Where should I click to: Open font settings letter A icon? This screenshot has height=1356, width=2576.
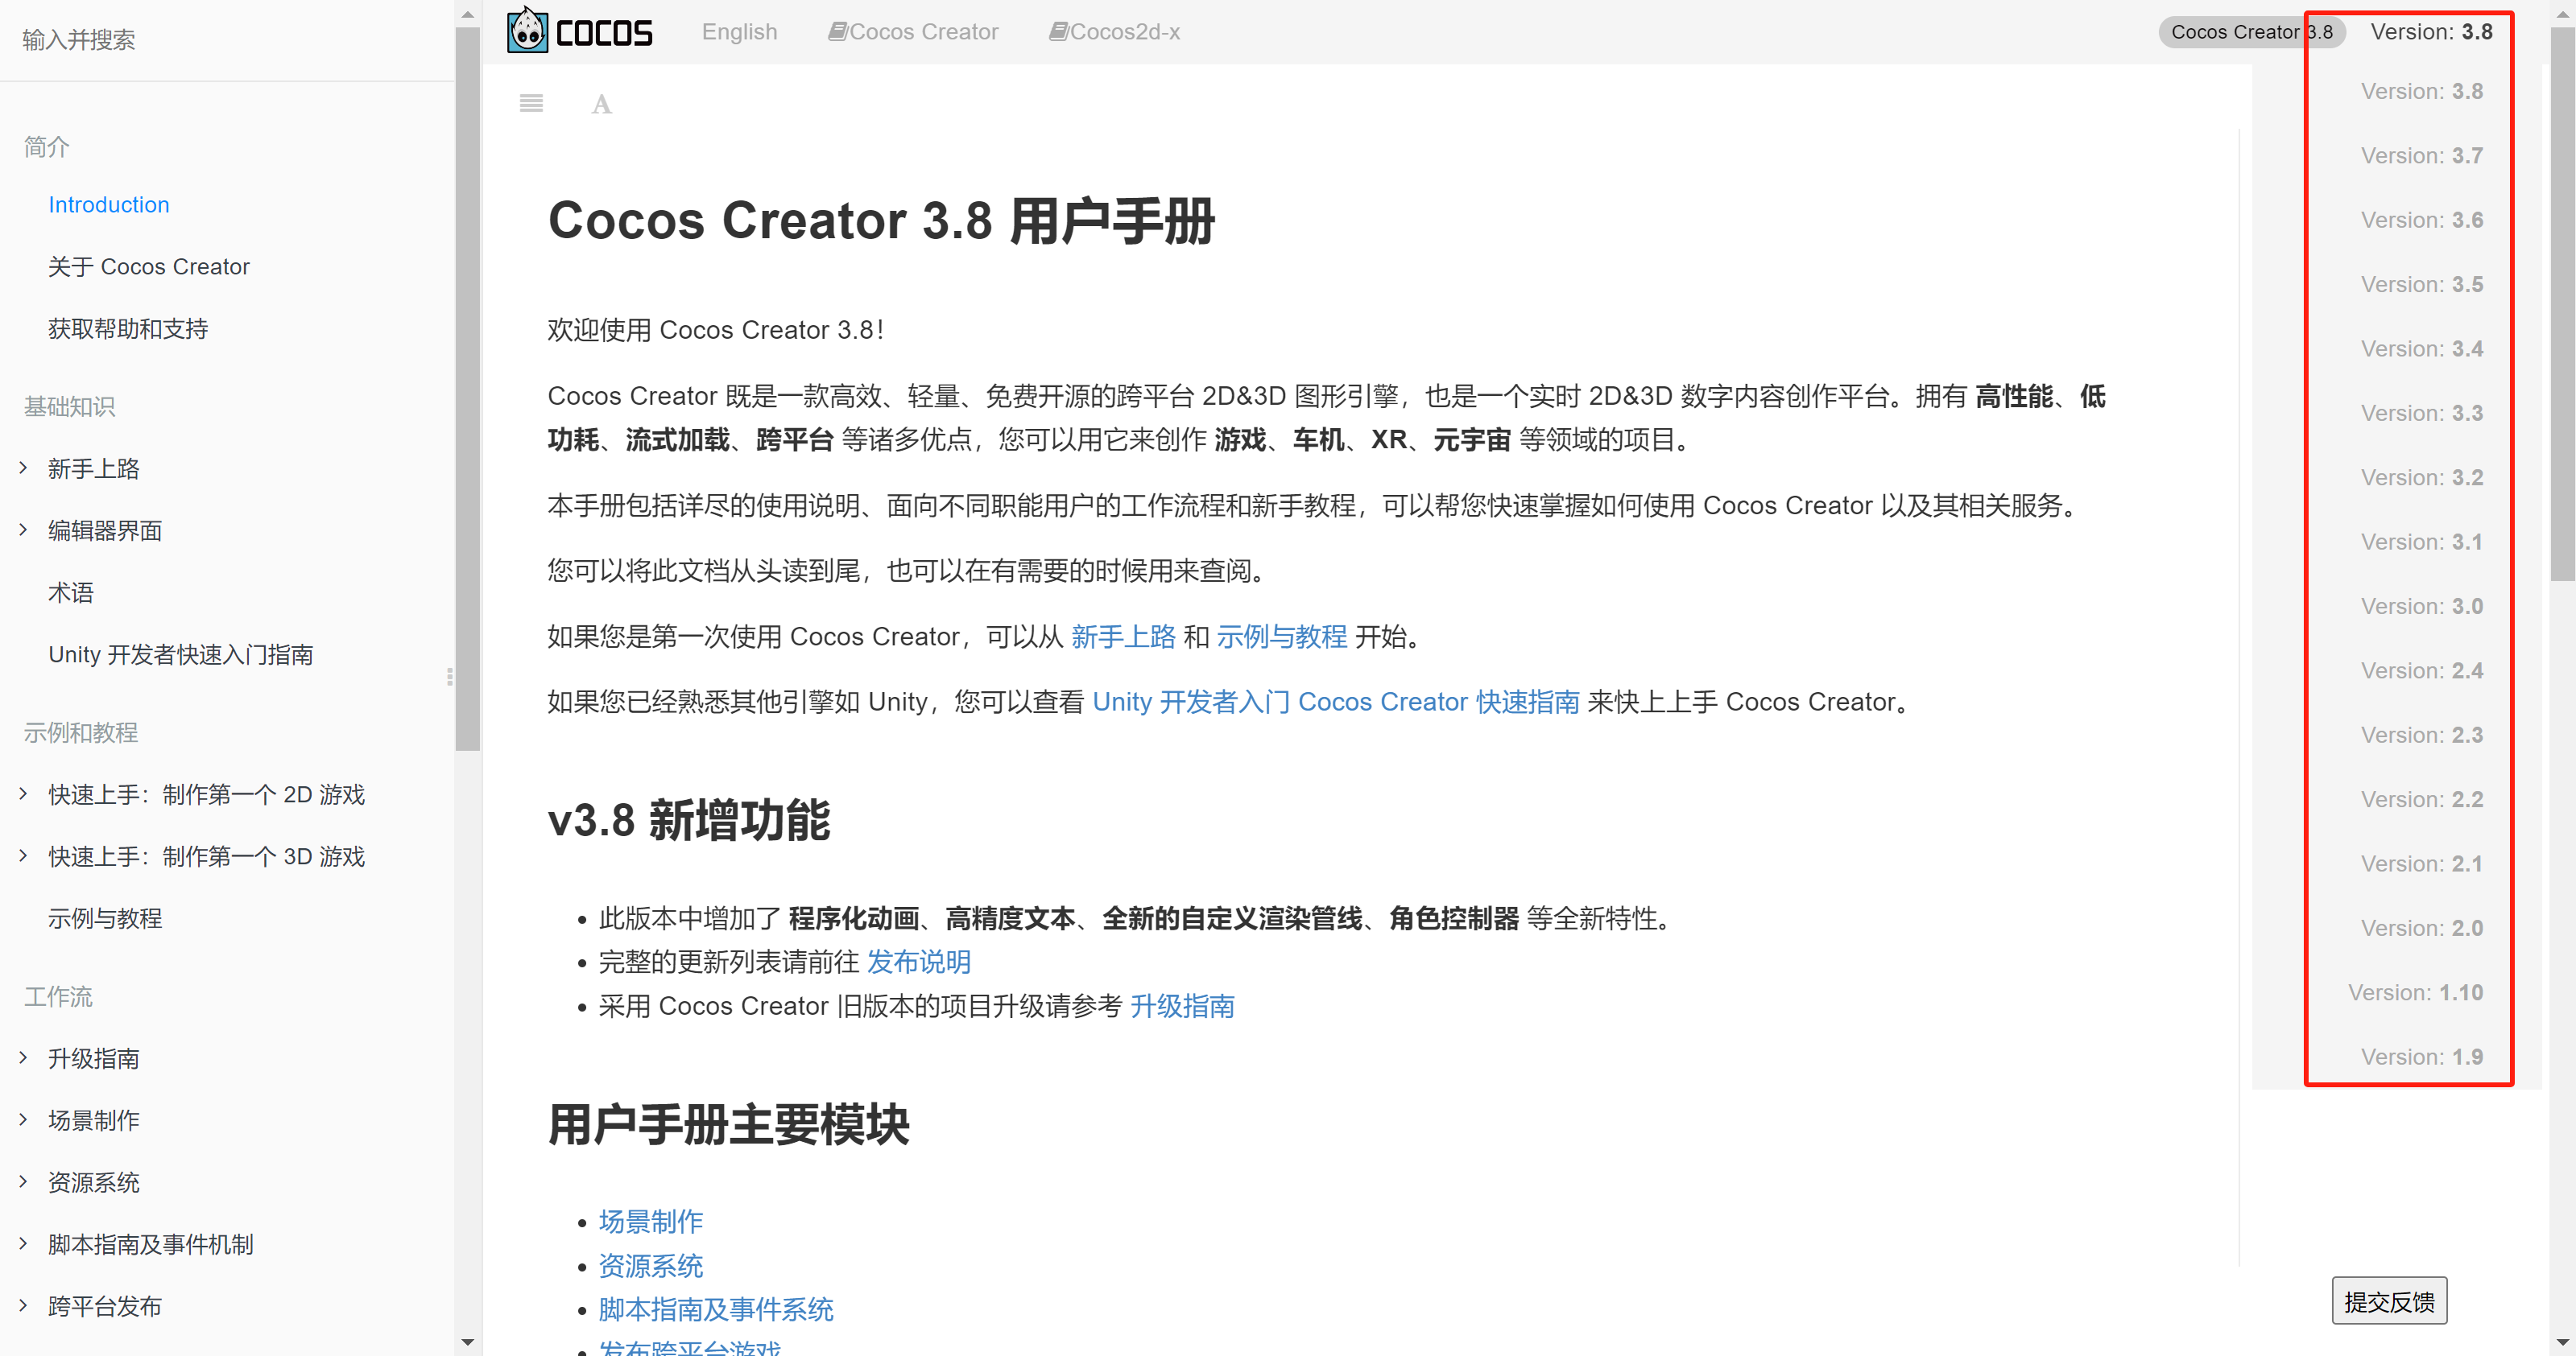[x=601, y=104]
